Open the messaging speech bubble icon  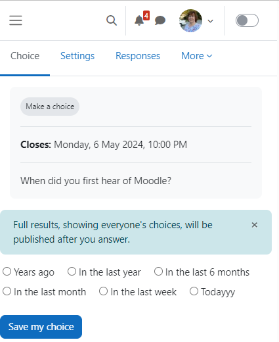[160, 20]
